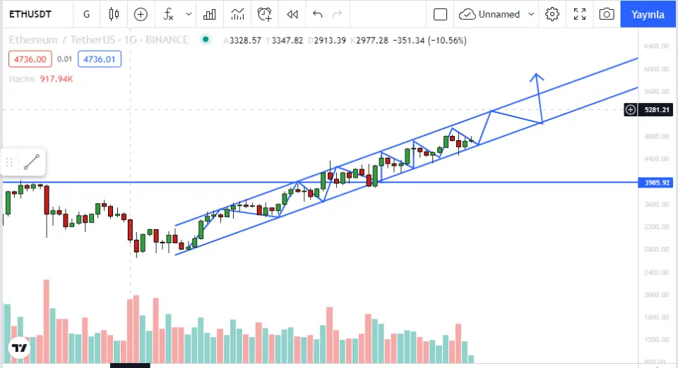
Task: Click the compare or add symbol icon
Action: click(141, 14)
